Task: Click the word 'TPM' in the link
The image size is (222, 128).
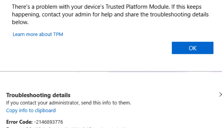Action: [58, 34]
